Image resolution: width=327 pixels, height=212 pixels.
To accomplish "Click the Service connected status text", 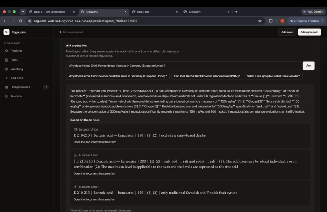I will point(73,32).
